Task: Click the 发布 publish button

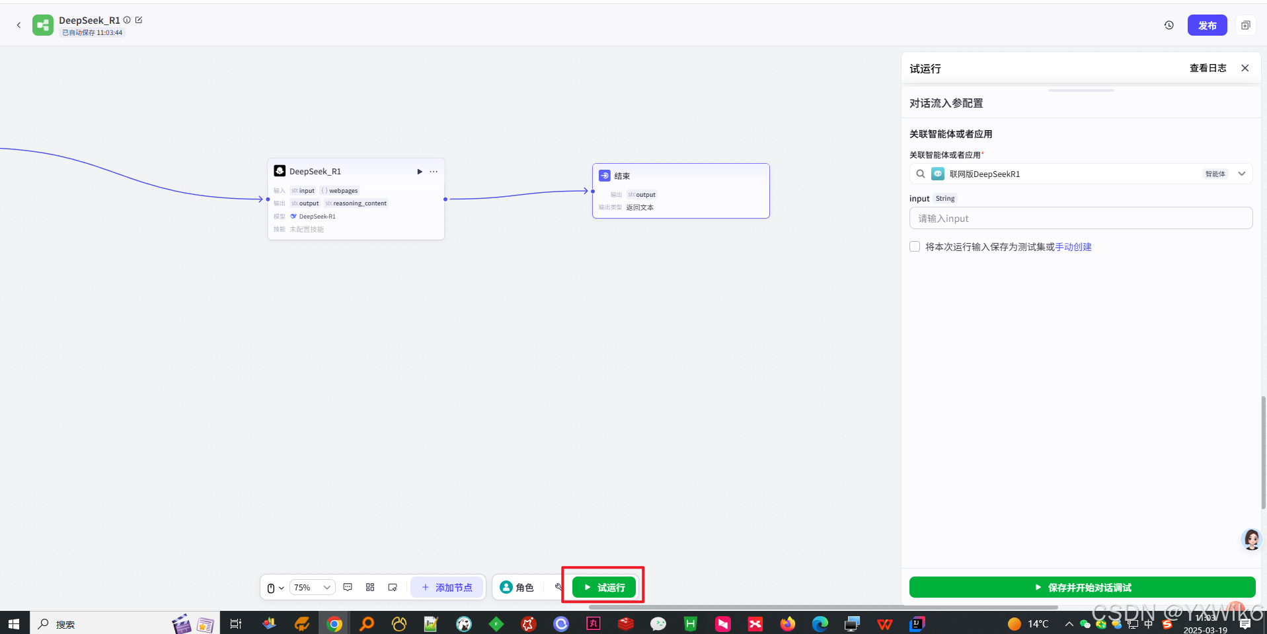Action: pyautogui.click(x=1208, y=25)
